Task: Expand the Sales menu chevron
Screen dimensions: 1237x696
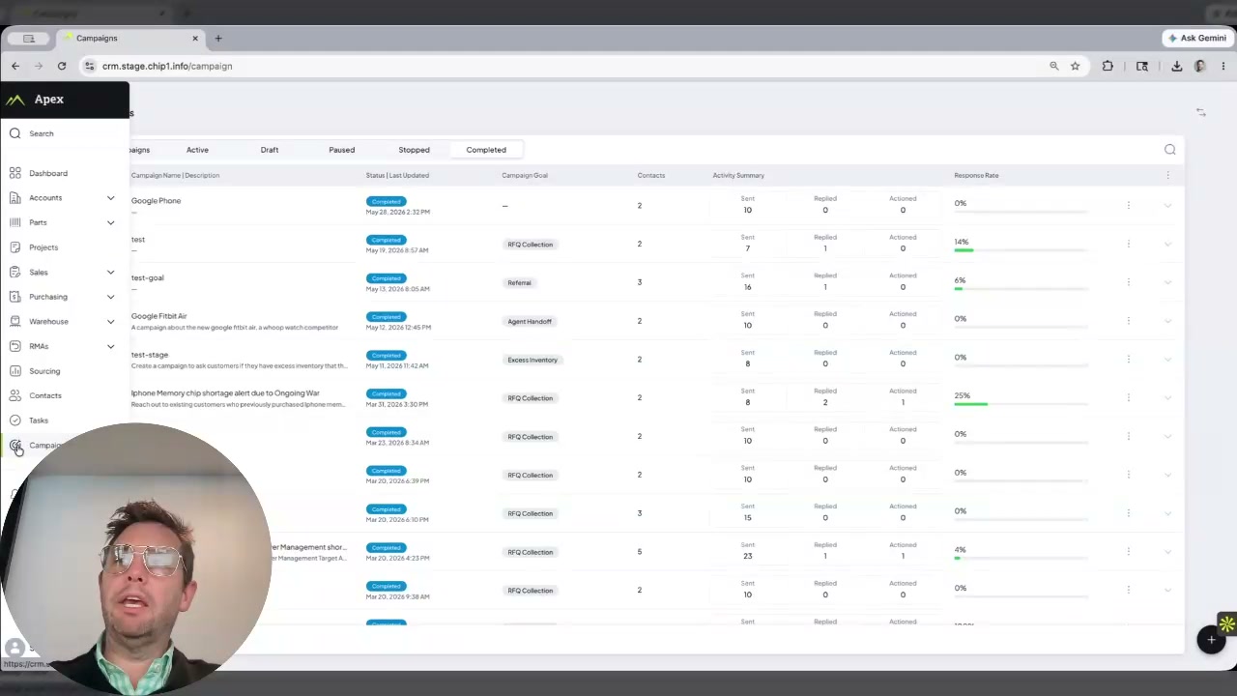Action: (x=110, y=273)
